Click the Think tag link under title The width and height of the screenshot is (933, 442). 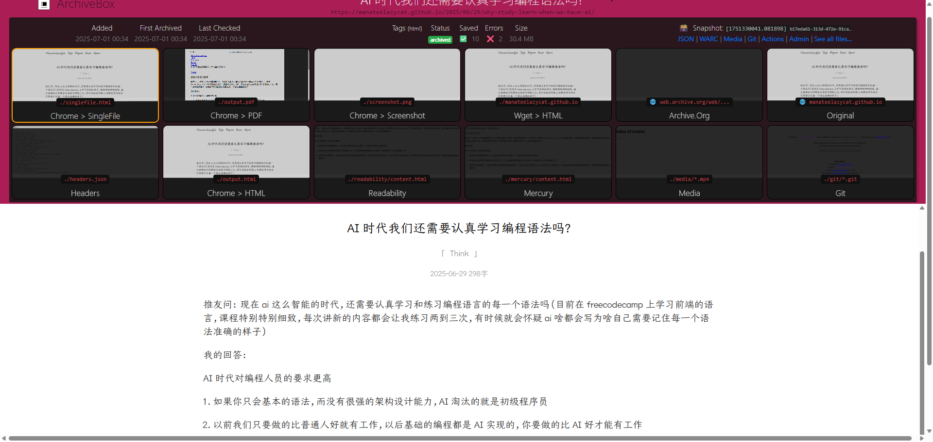459,253
